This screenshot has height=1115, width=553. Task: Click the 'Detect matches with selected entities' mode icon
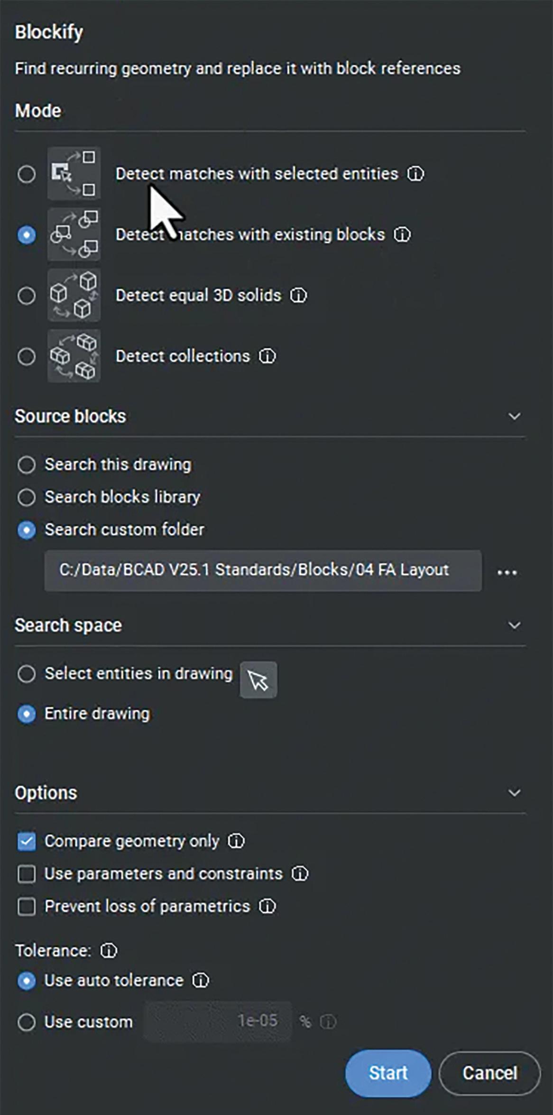(x=74, y=173)
